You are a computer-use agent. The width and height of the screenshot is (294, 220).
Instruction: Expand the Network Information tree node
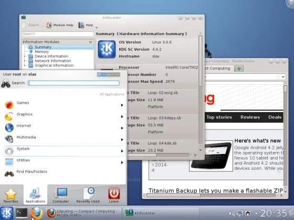(24, 61)
